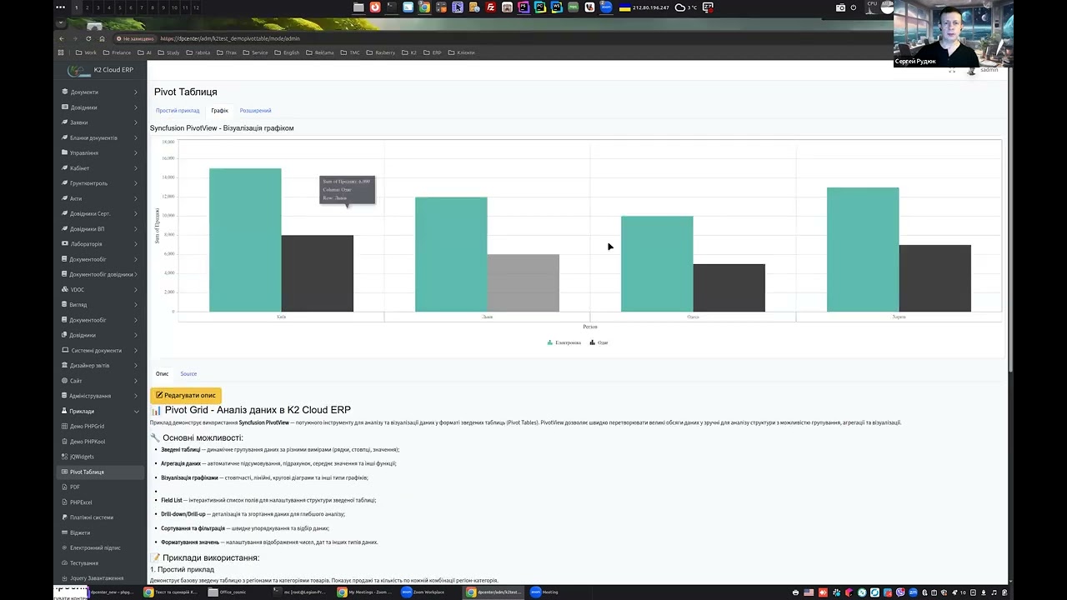Open the Work bookmarks folder
The image size is (1067, 600).
click(86, 52)
